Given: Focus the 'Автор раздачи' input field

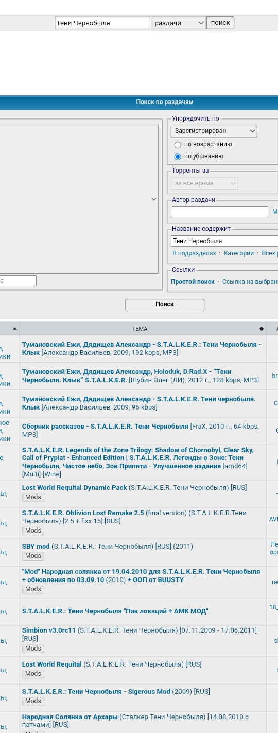Looking at the screenshot, I should (x=219, y=212).
